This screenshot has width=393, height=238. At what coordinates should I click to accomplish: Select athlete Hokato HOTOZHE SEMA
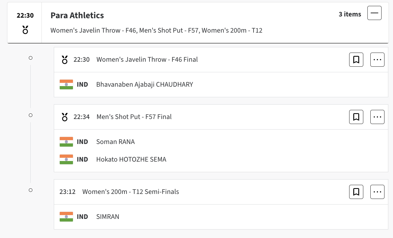[x=131, y=160]
